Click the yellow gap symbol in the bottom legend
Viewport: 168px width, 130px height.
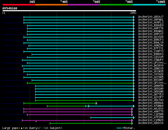[22, 128]
